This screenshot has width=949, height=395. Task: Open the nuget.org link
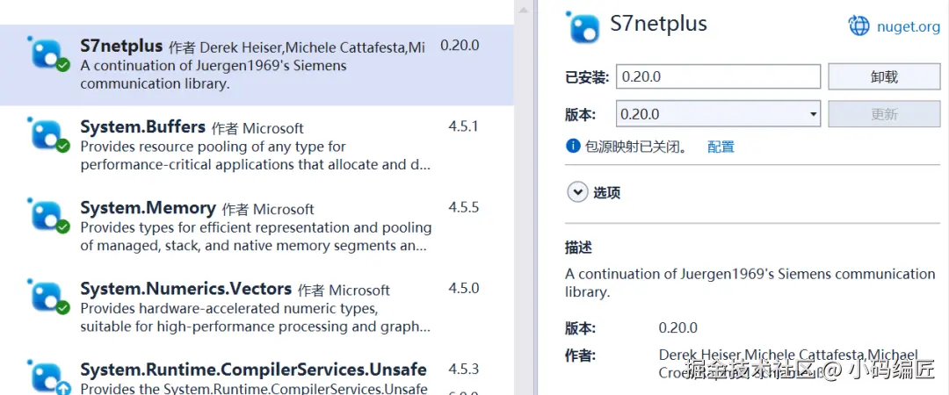click(x=908, y=26)
